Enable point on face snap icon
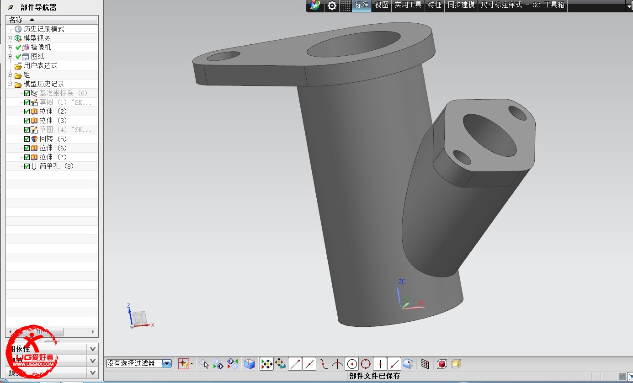The image size is (633, 383). 408,364
